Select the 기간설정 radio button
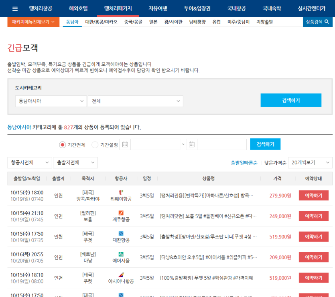Image resolution: width=335 pixels, height=297 pixels. [95, 145]
